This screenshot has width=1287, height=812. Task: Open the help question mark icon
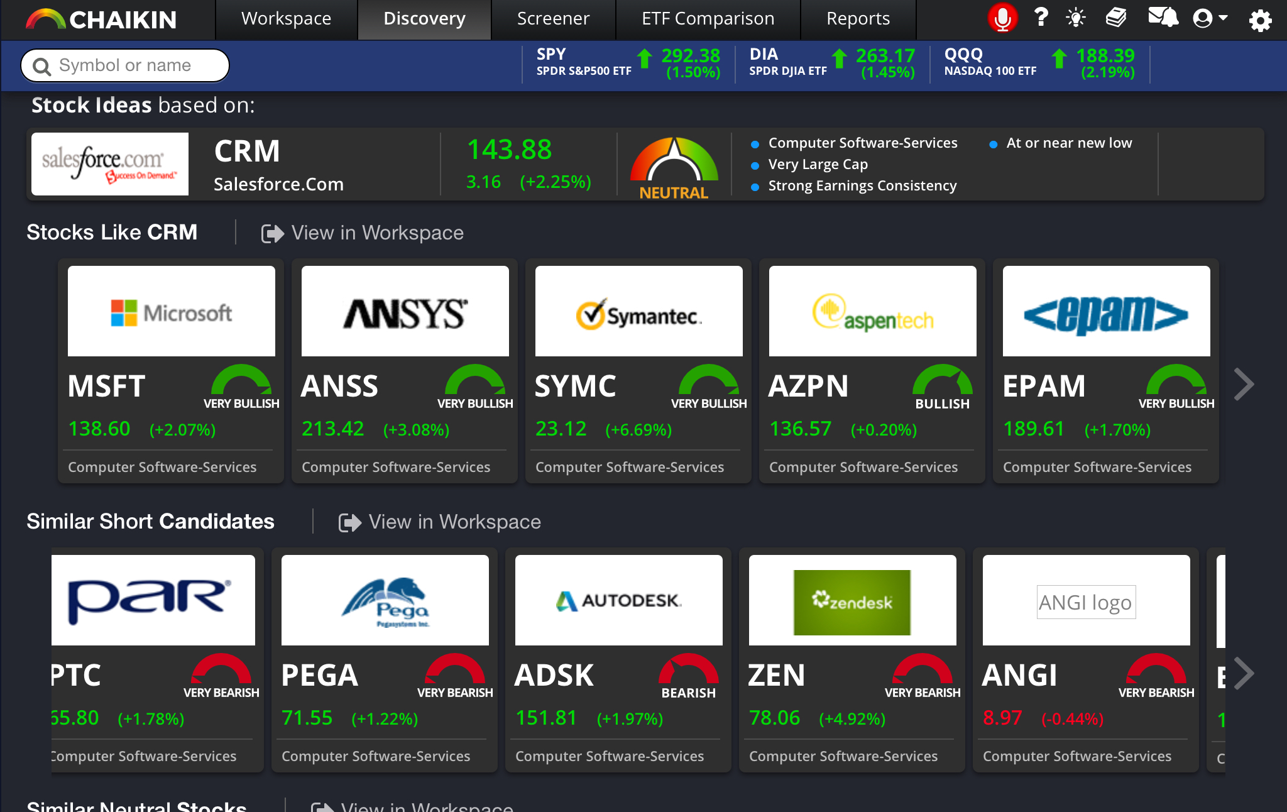click(1041, 18)
